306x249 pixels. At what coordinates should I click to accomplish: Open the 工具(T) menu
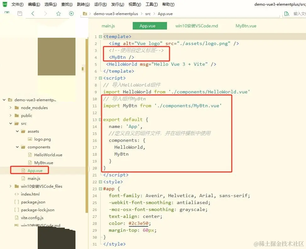point(152,4)
